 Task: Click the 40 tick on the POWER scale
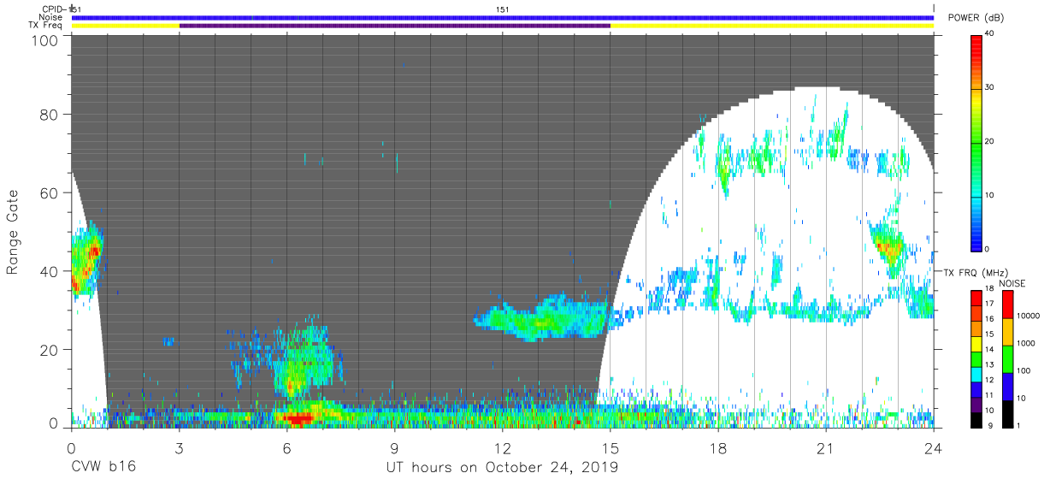[989, 34]
